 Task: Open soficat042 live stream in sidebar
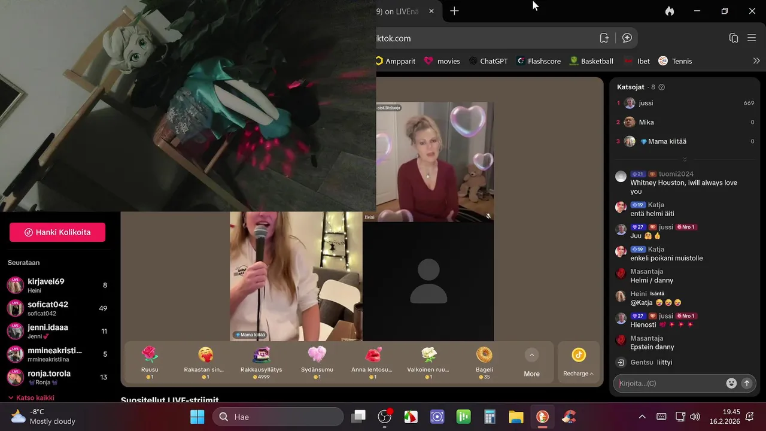click(x=57, y=308)
